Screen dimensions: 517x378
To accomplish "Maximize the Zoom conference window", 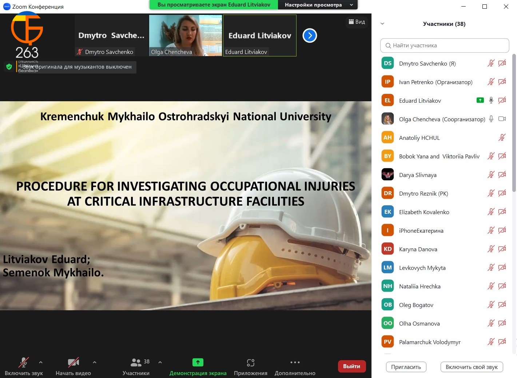I will 485,6.
